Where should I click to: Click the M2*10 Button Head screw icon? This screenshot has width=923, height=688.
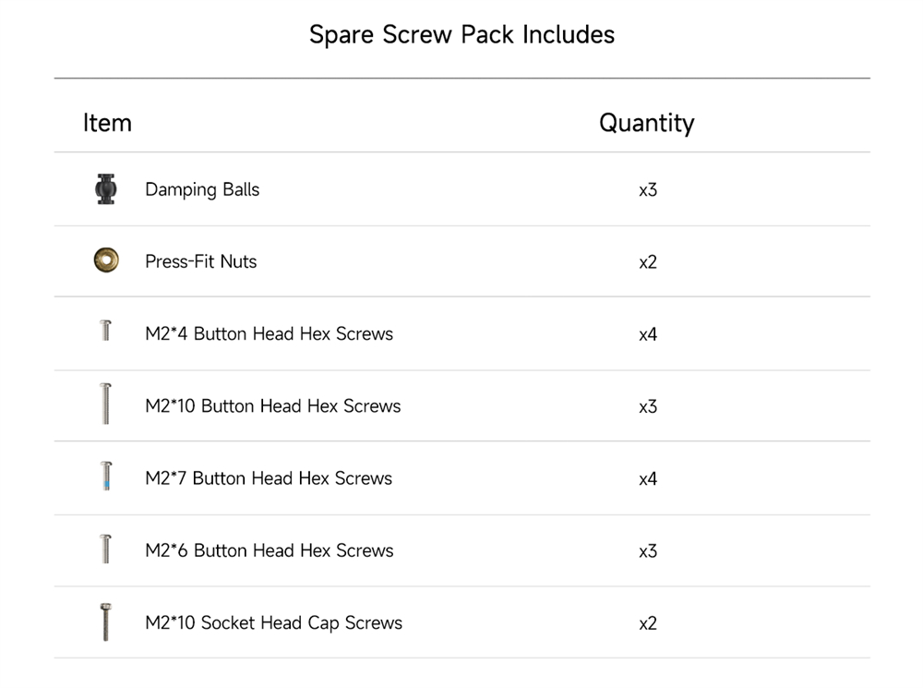tap(105, 404)
